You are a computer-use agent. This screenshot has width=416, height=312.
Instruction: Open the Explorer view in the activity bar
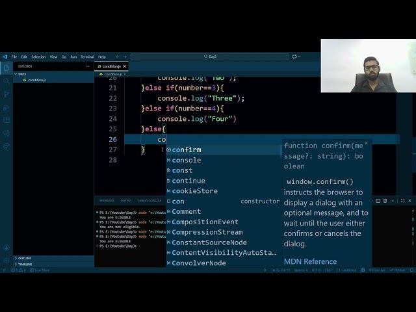[6, 68]
